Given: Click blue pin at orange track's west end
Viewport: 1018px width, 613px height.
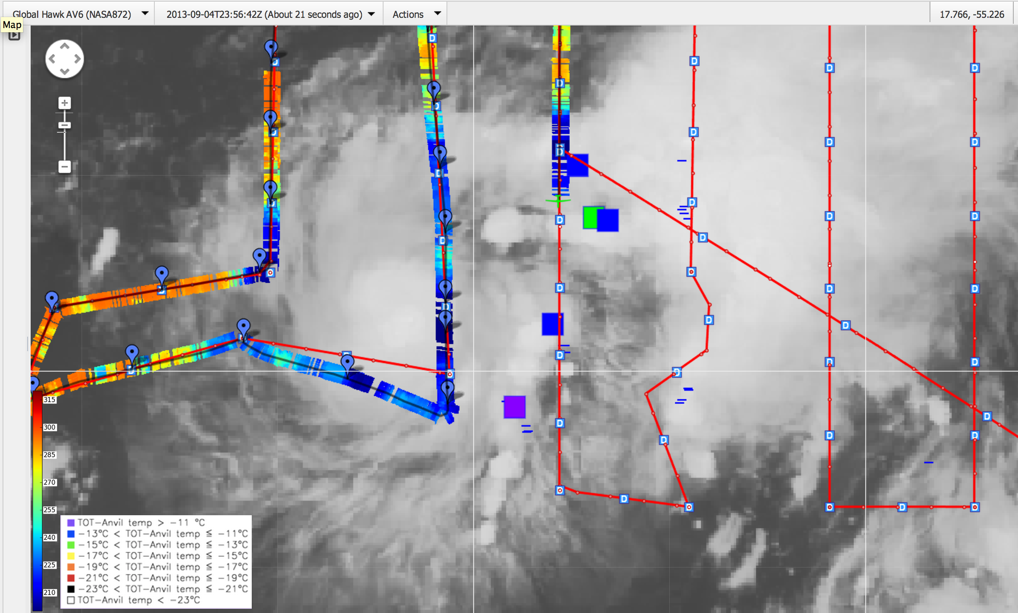Looking at the screenshot, I should [52, 299].
